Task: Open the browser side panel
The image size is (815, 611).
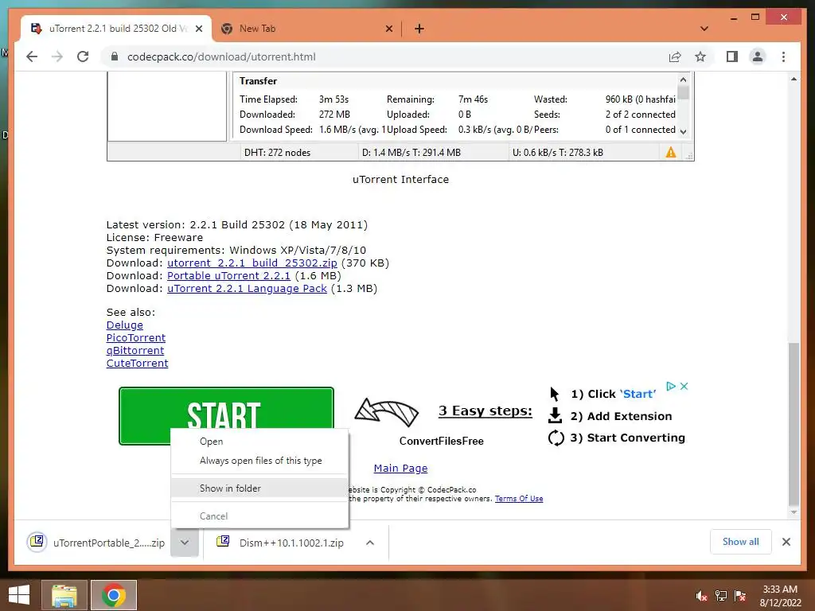Action: click(x=732, y=56)
